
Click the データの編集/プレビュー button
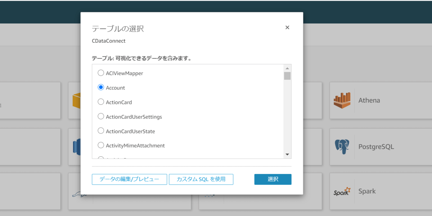tap(129, 179)
